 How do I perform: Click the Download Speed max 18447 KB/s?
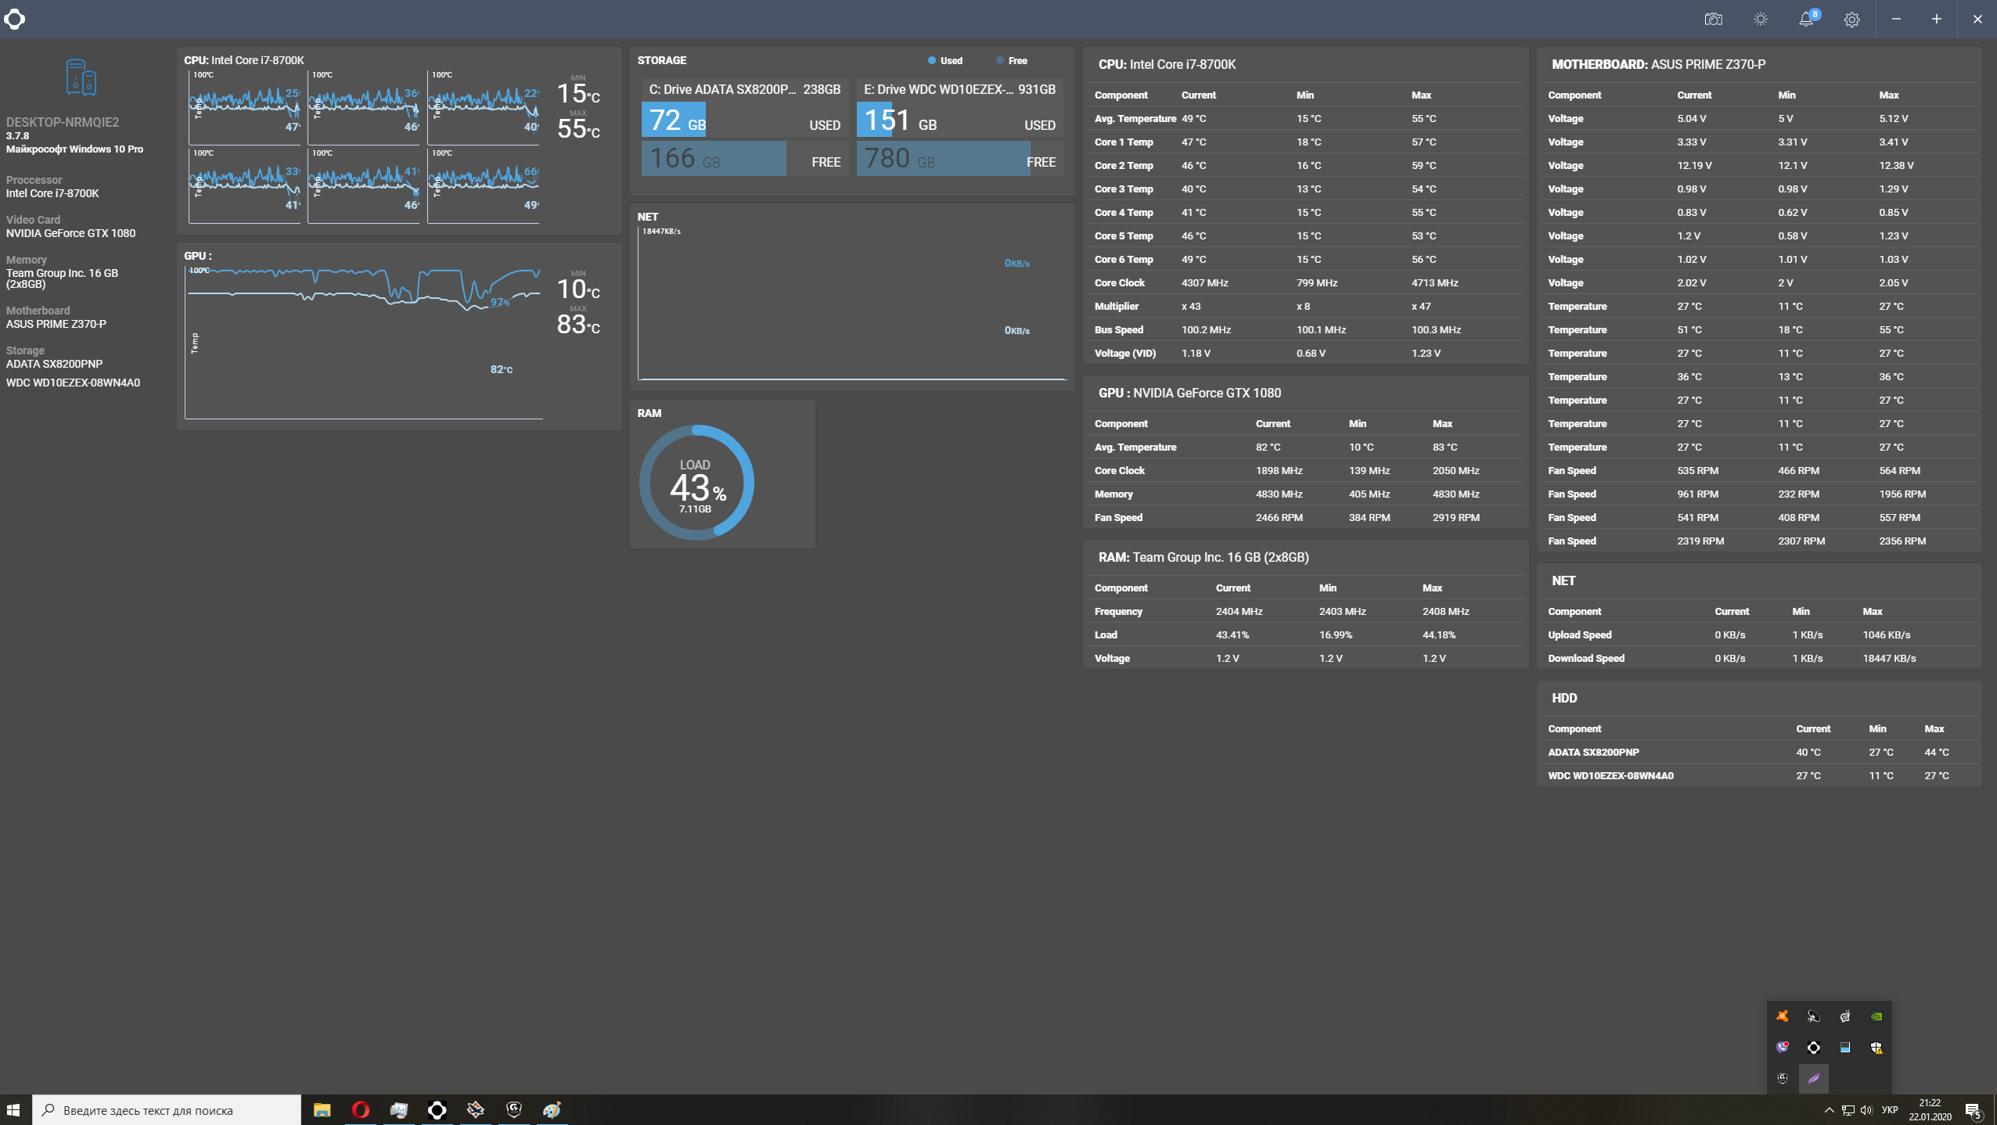pyautogui.click(x=1889, y=658)
